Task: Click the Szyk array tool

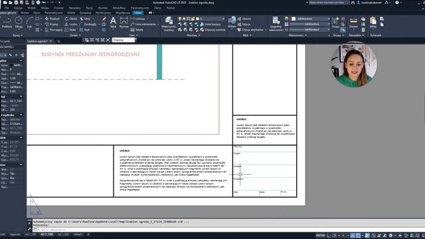Action: [84, 30]
